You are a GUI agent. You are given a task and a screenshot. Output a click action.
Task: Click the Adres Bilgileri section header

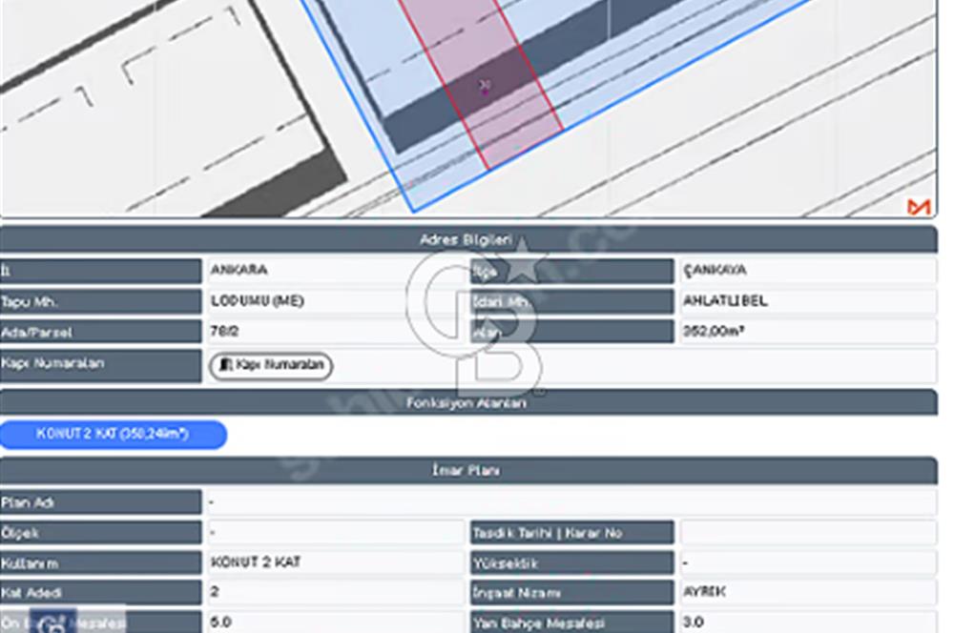tap(468, 239)
